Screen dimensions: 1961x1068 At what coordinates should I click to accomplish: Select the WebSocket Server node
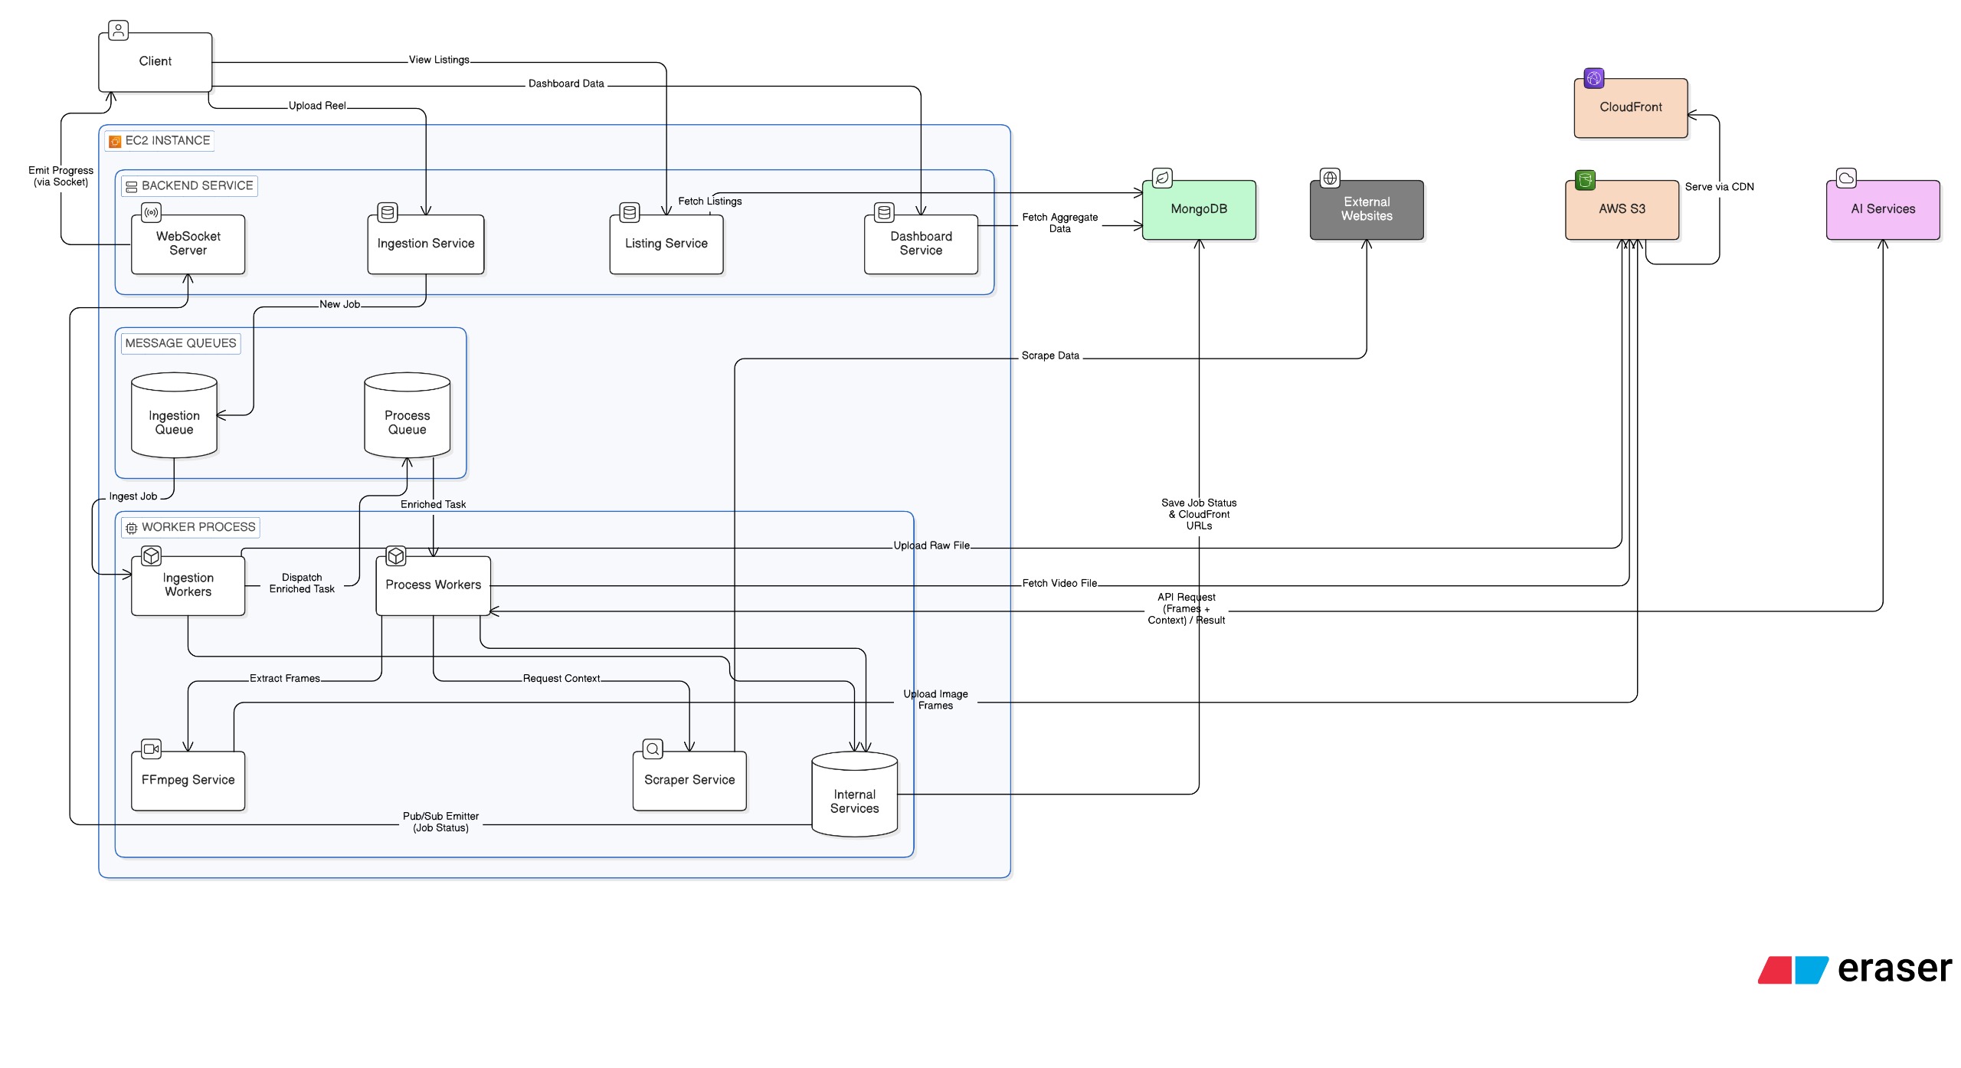pyautogui.click(x=188, y=244)
